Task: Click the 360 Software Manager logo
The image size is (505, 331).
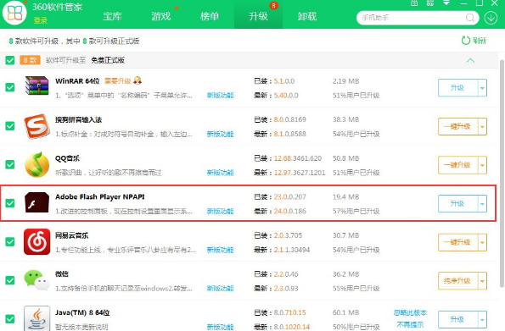Action: (x=14, y=14)
